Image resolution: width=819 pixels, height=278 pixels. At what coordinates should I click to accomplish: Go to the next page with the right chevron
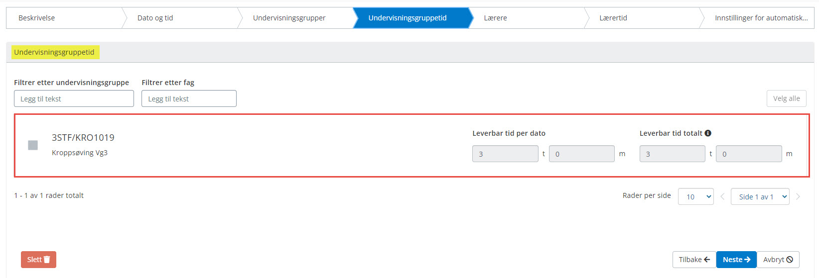coord(798,196)
